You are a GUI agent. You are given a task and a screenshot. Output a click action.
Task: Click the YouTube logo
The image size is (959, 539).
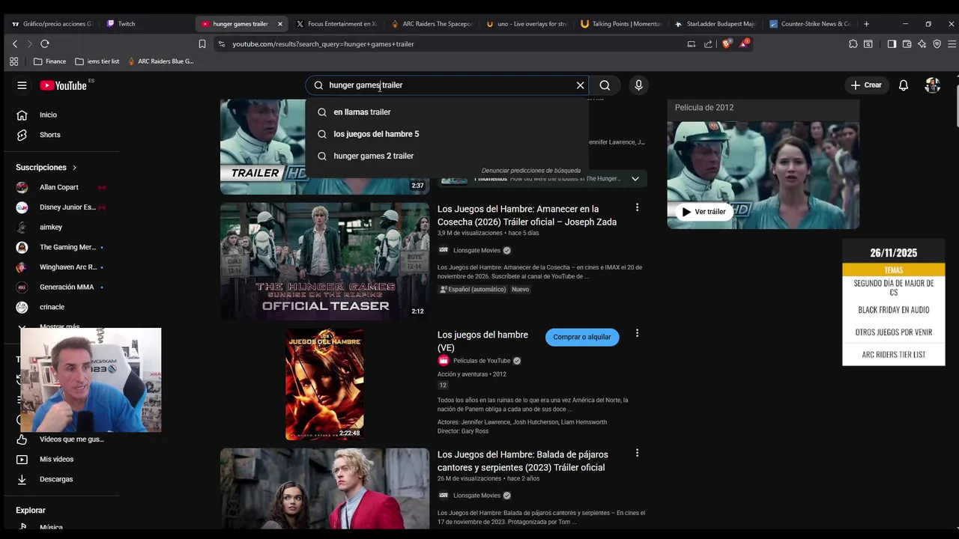64,85
